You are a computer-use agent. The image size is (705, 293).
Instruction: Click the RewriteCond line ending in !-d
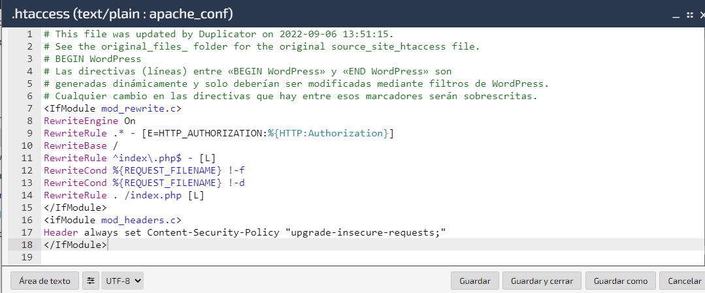click(x=144, y=183)
